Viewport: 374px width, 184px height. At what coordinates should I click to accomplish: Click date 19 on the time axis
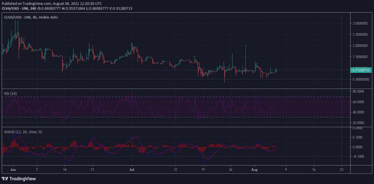pyautogui.click(x=203, y=169)
